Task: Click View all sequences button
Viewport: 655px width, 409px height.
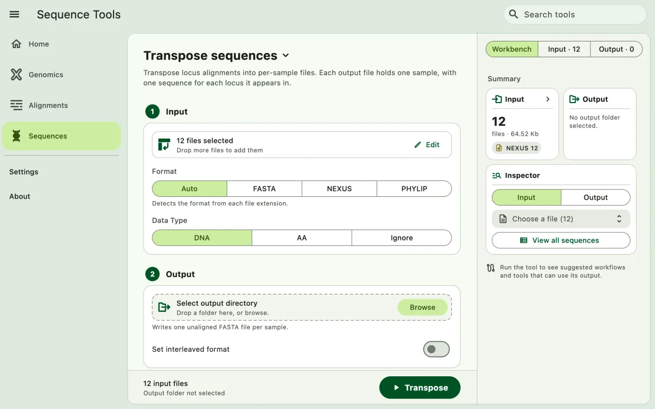Action: point(561,240)
